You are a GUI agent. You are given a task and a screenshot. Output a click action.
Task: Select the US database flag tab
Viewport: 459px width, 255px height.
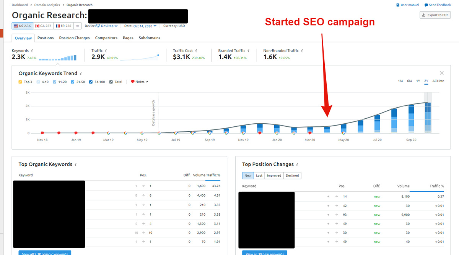pos(22,26)
